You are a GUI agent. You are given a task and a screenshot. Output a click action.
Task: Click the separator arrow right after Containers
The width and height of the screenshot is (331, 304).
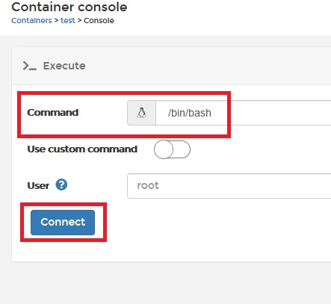click(x=56, y=20)
